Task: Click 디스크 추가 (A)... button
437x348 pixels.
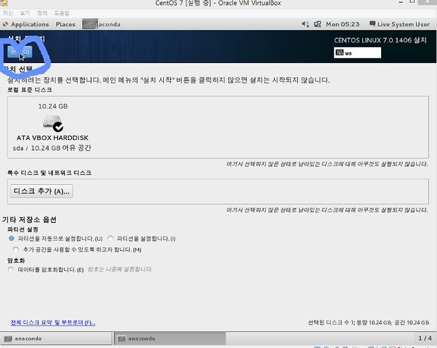Action: [41, 191]
